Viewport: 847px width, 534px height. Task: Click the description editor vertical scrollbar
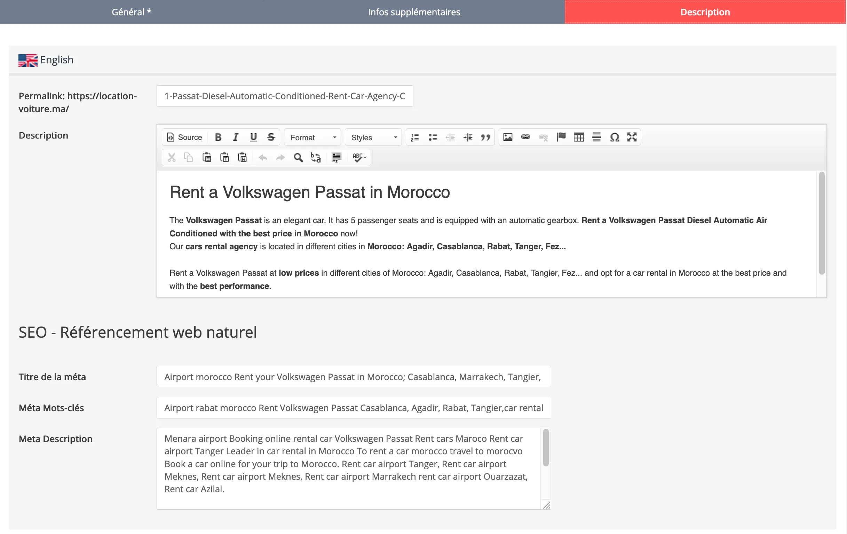[x=822, y=223]
